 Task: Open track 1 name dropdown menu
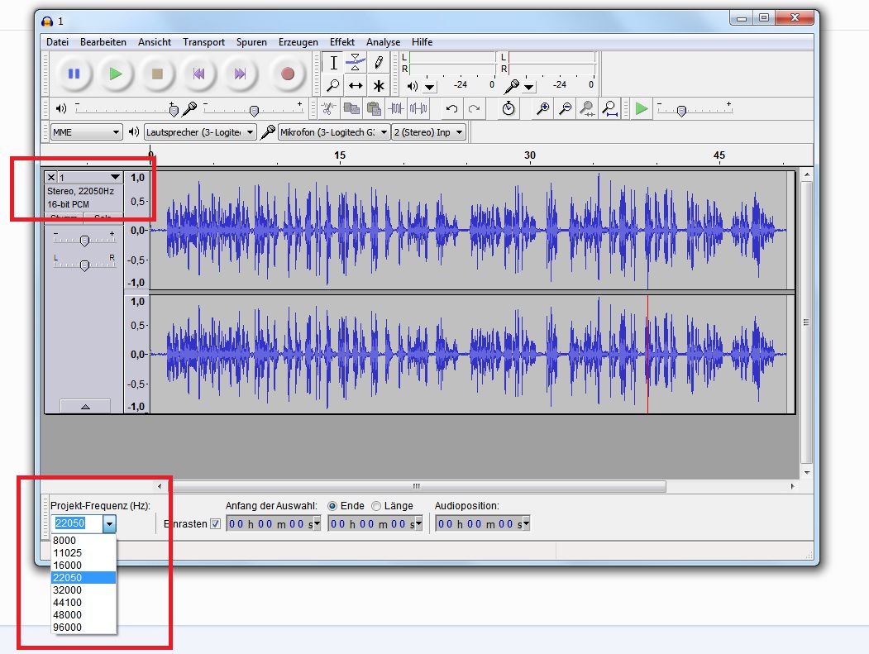point(114,178)
